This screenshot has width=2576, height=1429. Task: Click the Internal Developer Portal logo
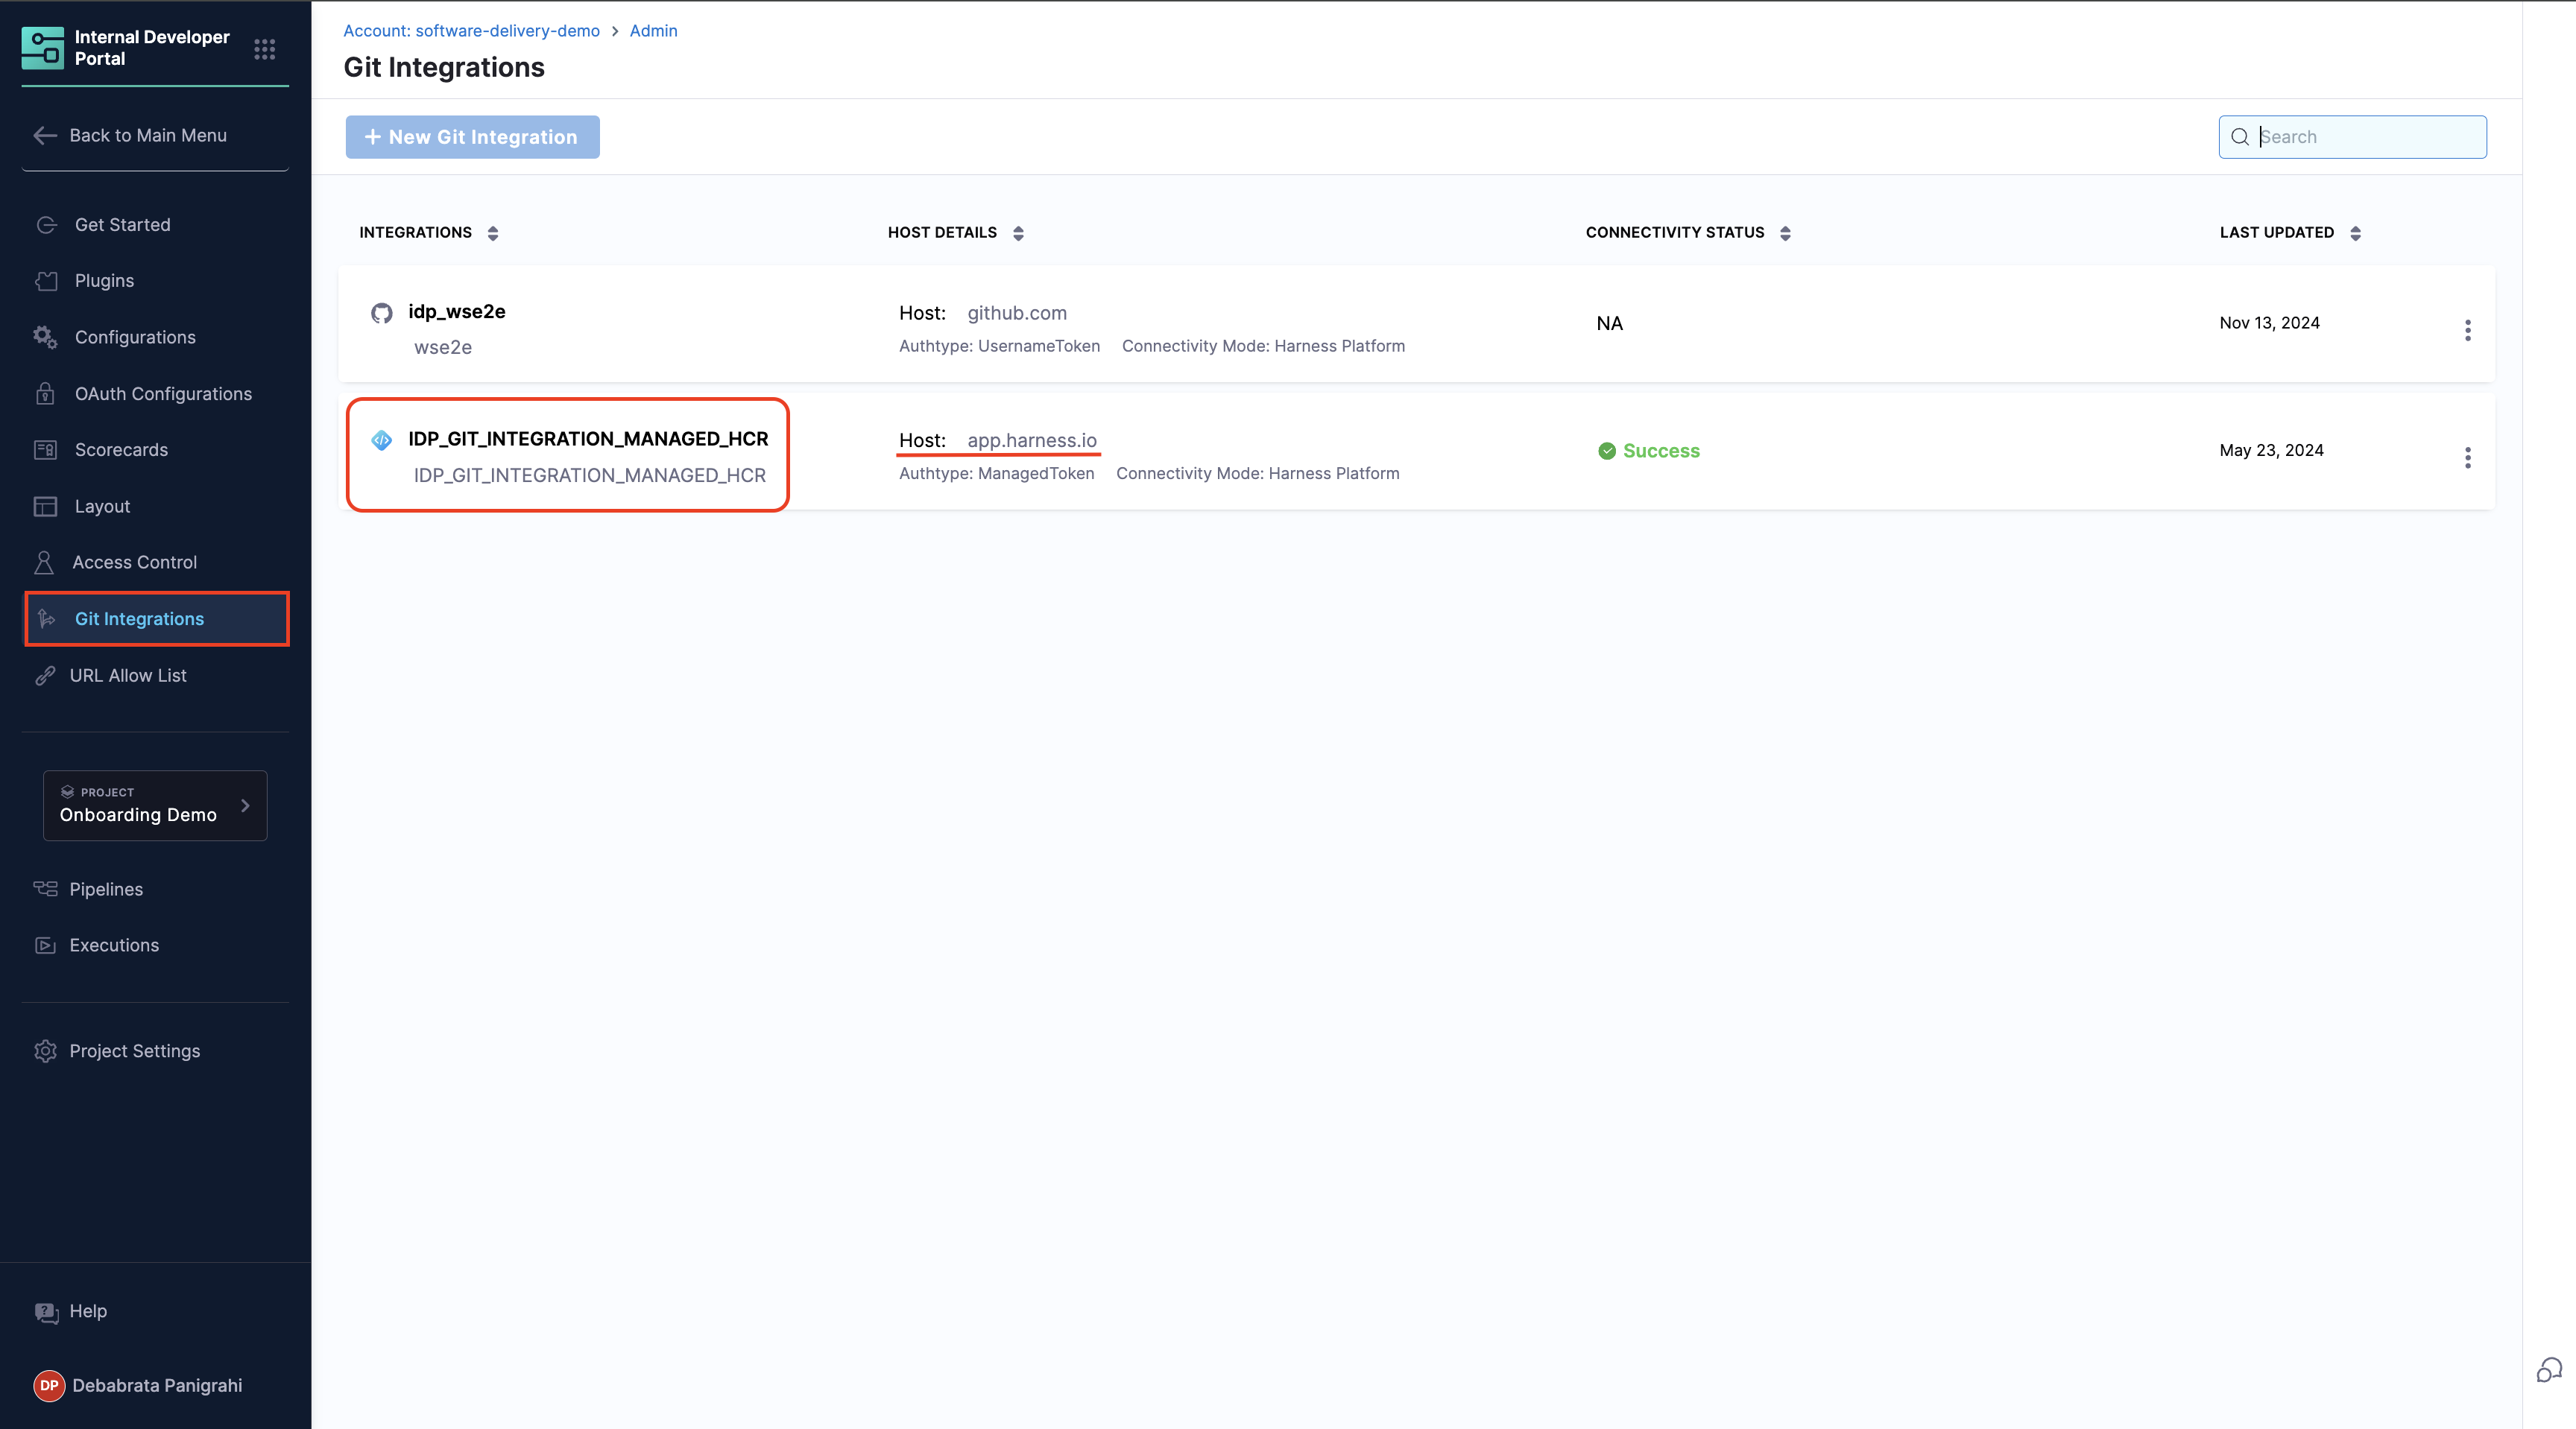click(x=42, y=48)
